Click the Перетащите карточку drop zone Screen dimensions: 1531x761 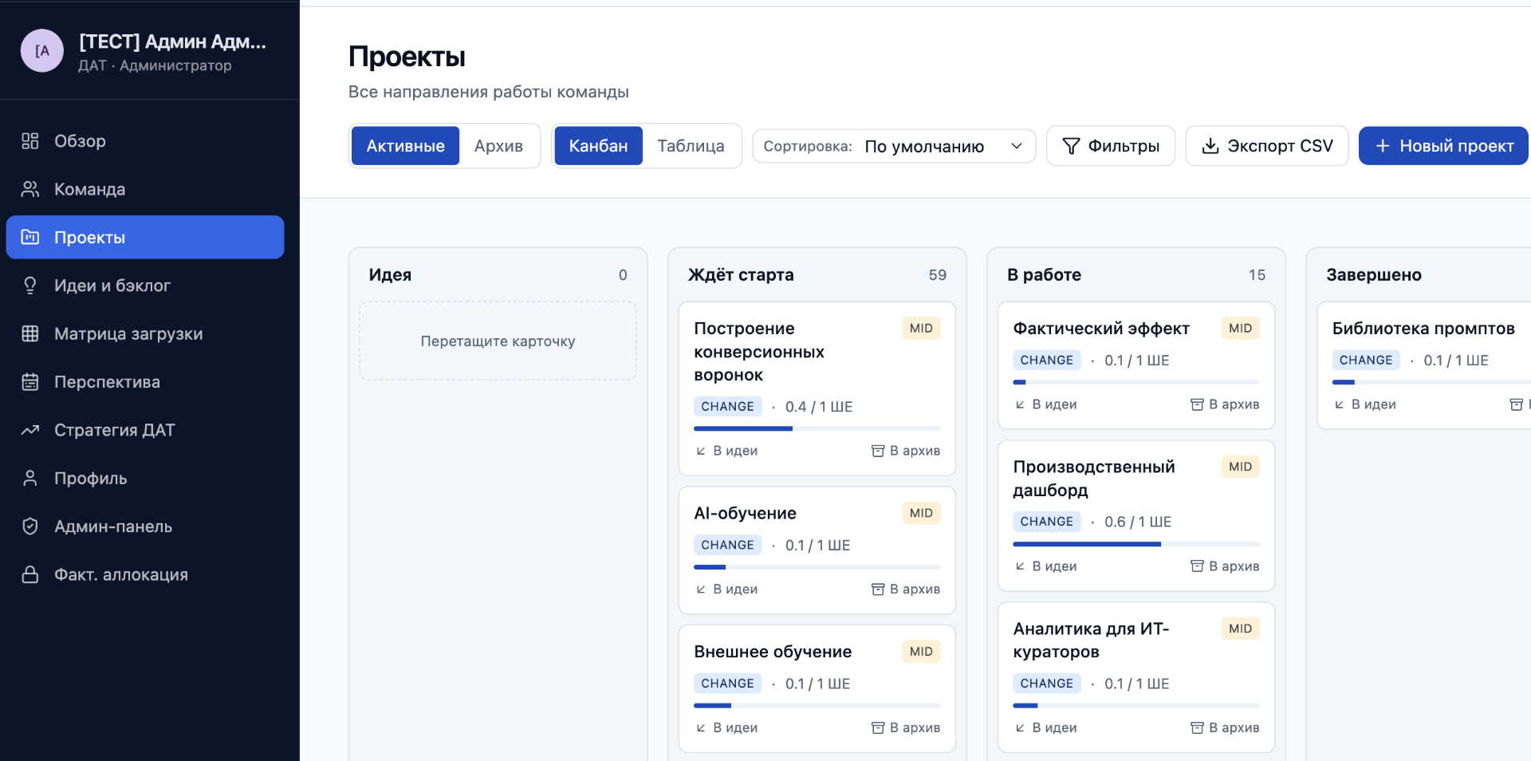coord(498,341)
